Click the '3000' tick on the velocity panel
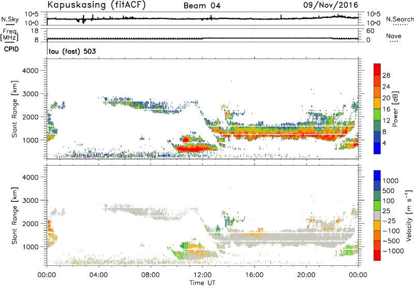 31,200
